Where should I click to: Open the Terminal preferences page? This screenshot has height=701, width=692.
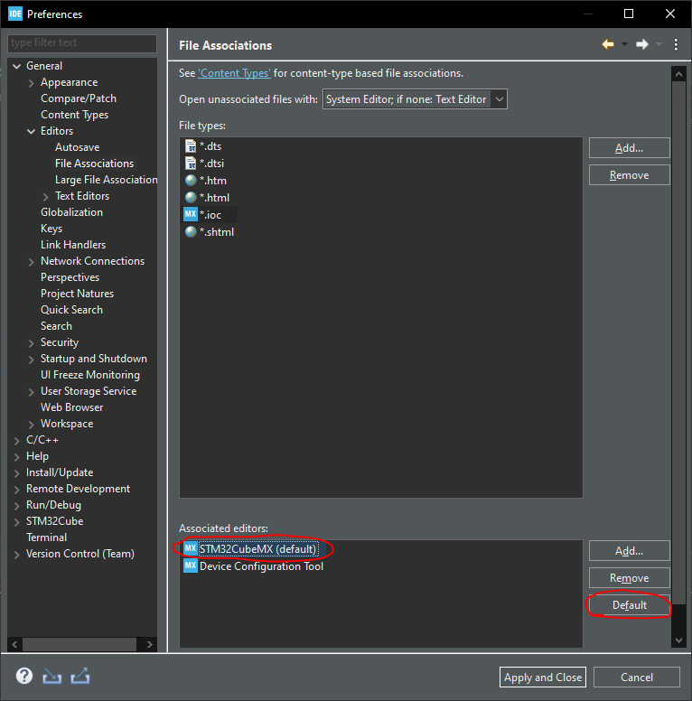[x=46, y=537]
